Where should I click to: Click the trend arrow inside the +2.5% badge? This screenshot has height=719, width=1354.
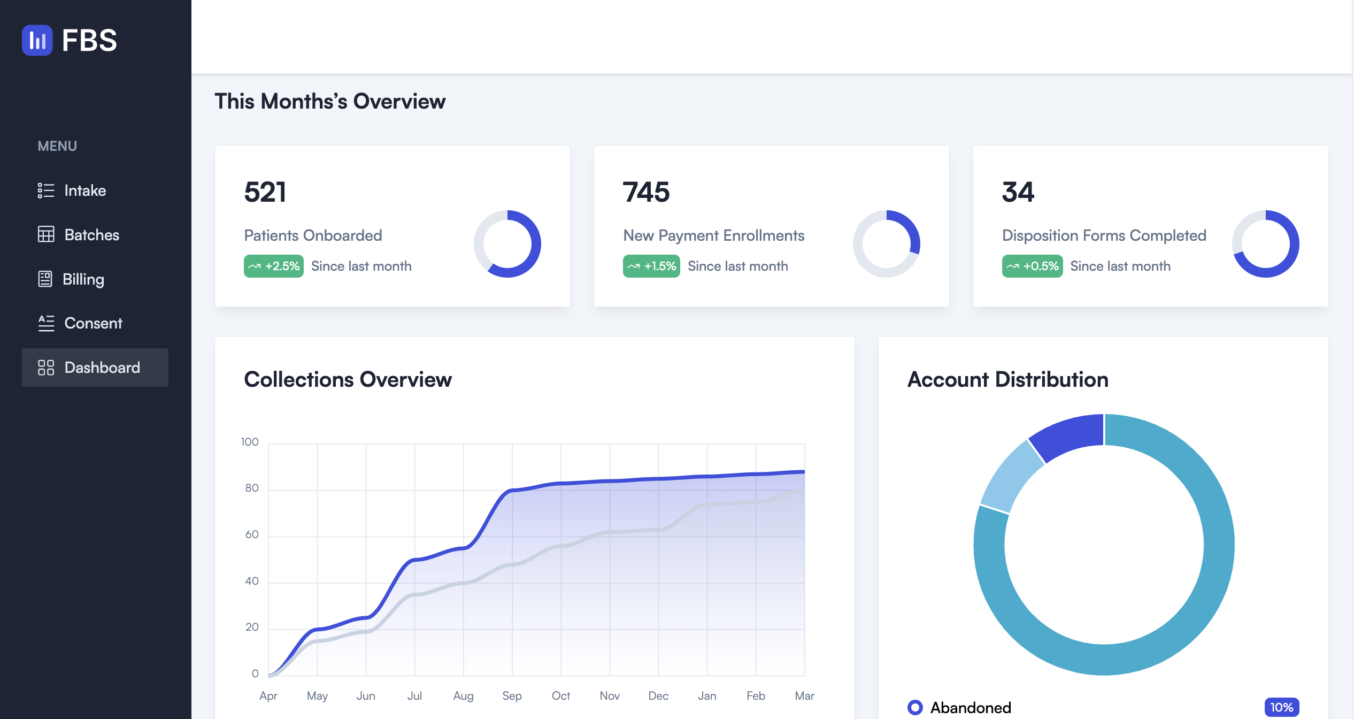[256, 265]
